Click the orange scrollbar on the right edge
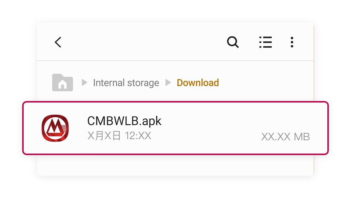This screenshot has height=198, width=351. (x=314, y=99)
